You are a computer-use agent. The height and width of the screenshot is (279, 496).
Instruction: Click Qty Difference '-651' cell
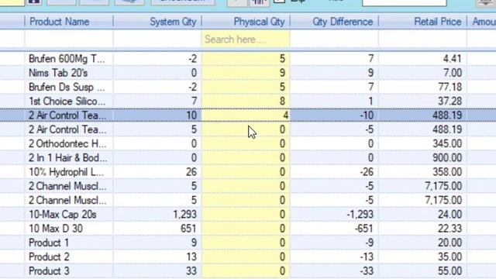(334, 229)
